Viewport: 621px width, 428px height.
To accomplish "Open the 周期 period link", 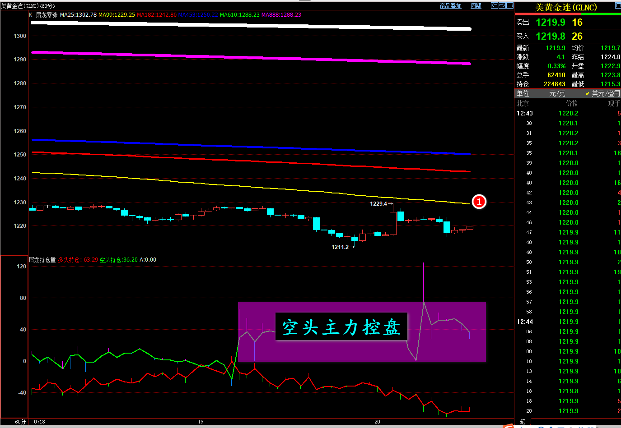I will pos(476,6).
